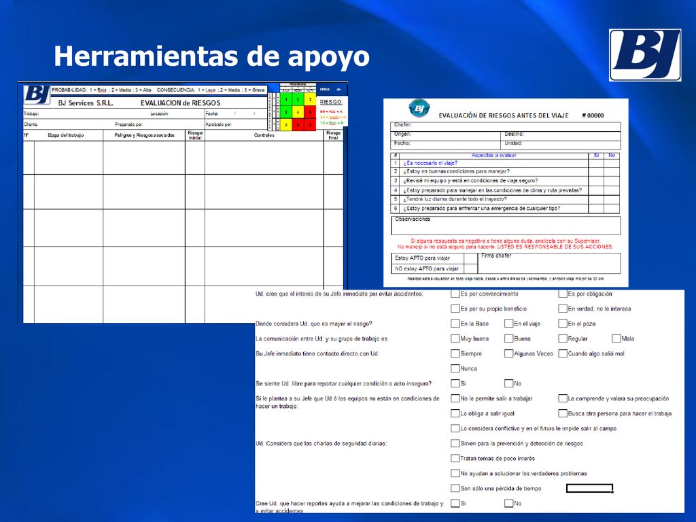Check 'Es por obligación' box
Screen dimensions: 696x522
tap(563, 294)
